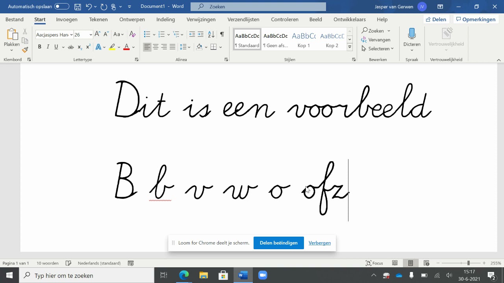Viewport: 504px width, 283px height.
Task: Open the Bestand tab
Action: 15,19
